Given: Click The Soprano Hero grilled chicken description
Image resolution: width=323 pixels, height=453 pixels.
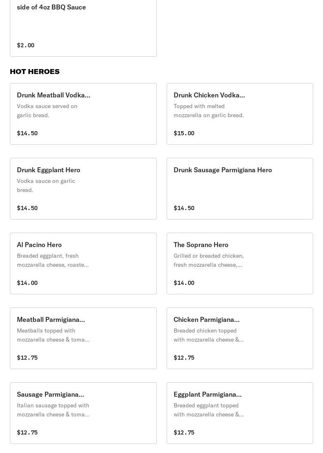Looking at the screenshot, I should pyautogui.click(x=209, y=260).
